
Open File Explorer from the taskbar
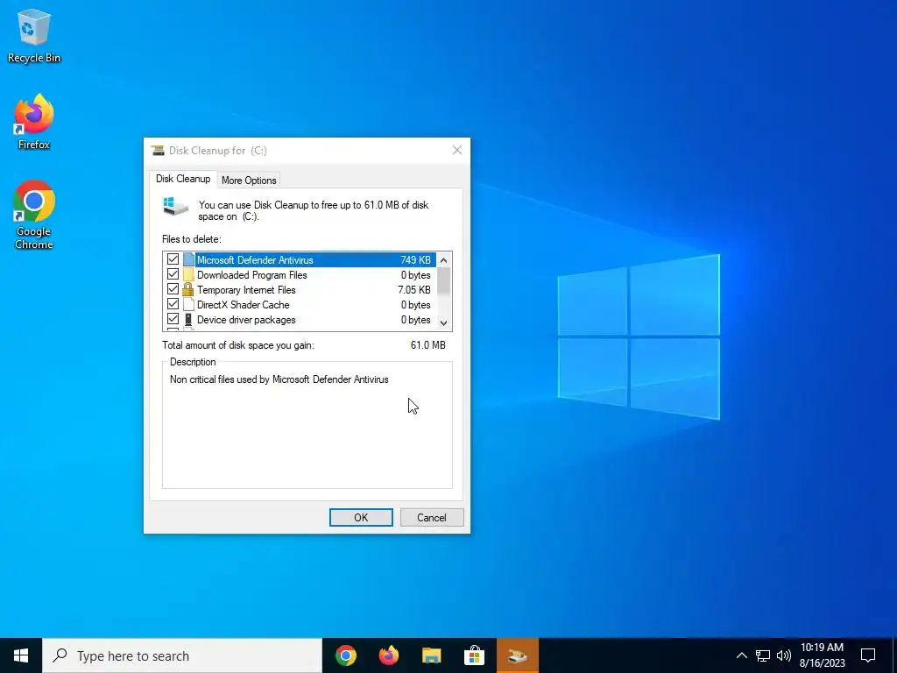pyautogui.click(x=432, y=655)
